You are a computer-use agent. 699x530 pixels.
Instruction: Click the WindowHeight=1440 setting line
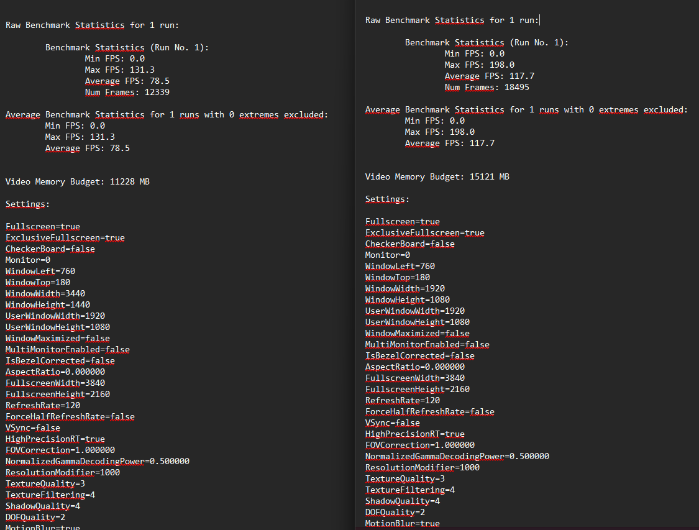(x=47, y=305)
